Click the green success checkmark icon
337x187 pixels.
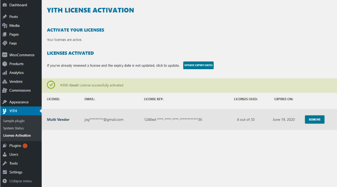[51, 85]
